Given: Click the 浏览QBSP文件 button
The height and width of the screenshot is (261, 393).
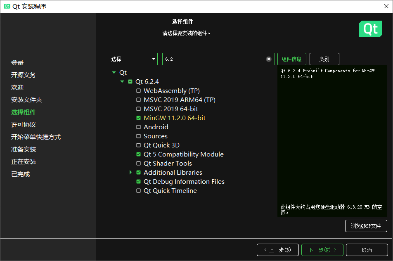Looking at the screenshot, I should click(366, 226).
